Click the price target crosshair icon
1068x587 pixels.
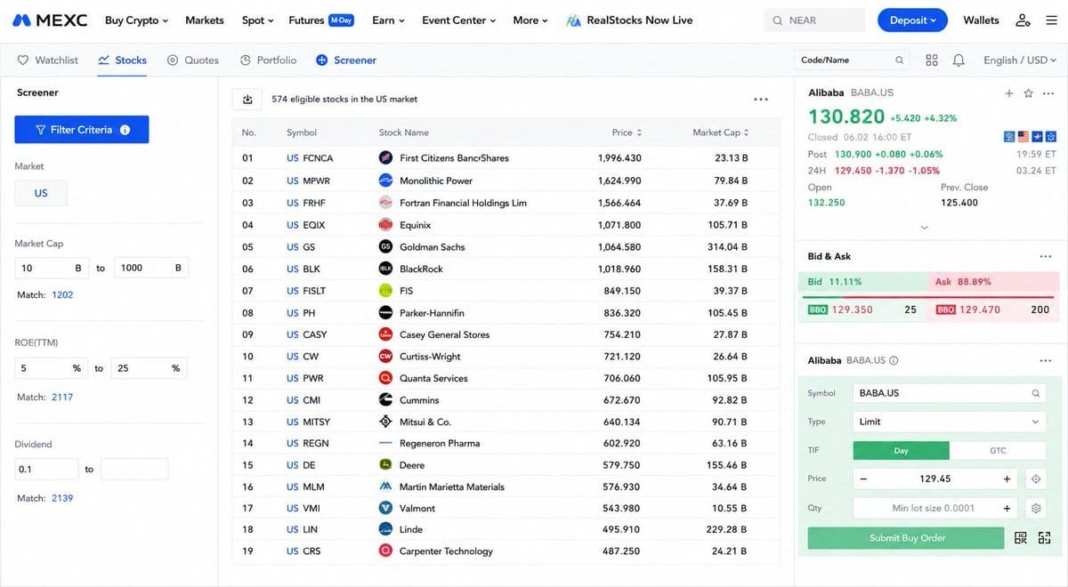(x=1036, y=478)
